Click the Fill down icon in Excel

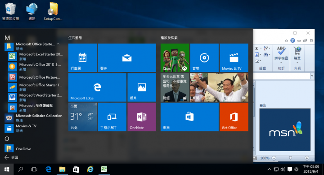(256, 54)
